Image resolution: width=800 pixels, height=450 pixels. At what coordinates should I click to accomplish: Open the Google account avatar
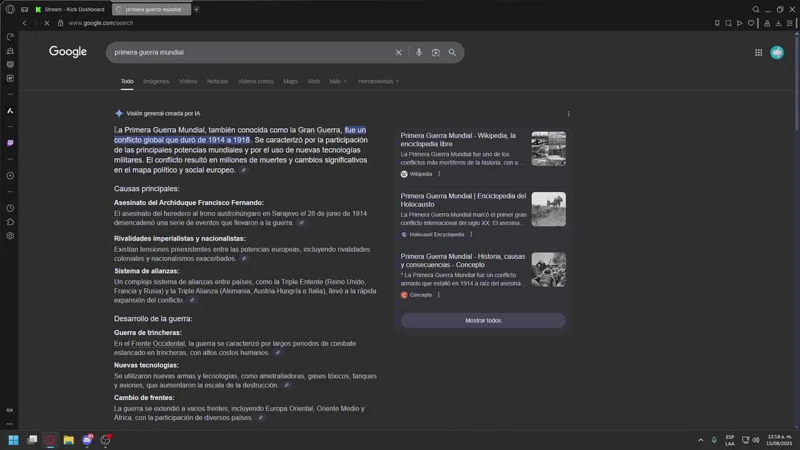777,52
